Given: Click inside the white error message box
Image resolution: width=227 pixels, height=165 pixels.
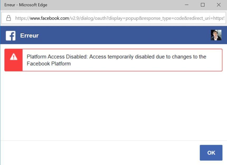Looking at the screenshot, I should tap(116, 60).
